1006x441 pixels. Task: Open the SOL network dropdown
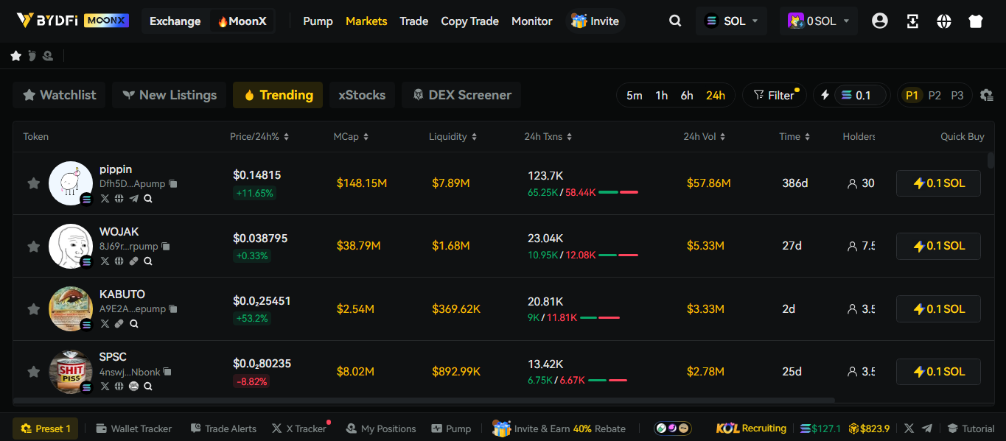coord(731,21)
